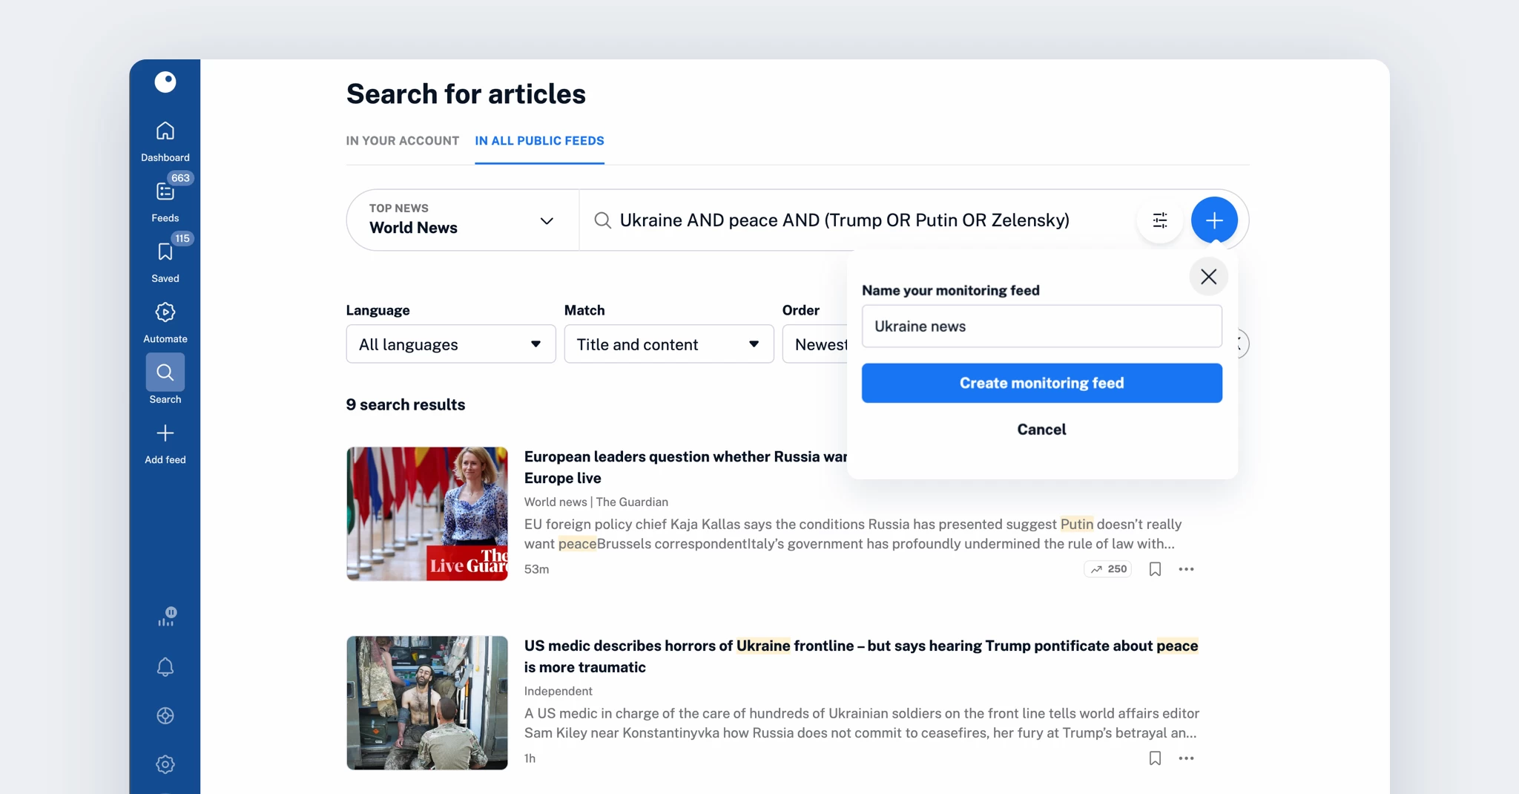Open the Dashboard from sidebar
The height and width of the screenshot is (794, 1519).
tap(165, 141)
